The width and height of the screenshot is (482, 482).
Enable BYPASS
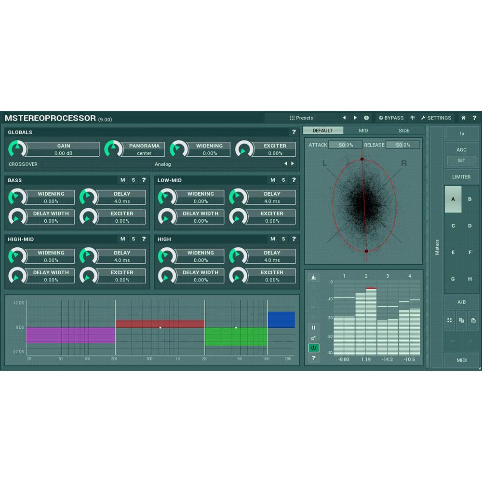point(391,118)
